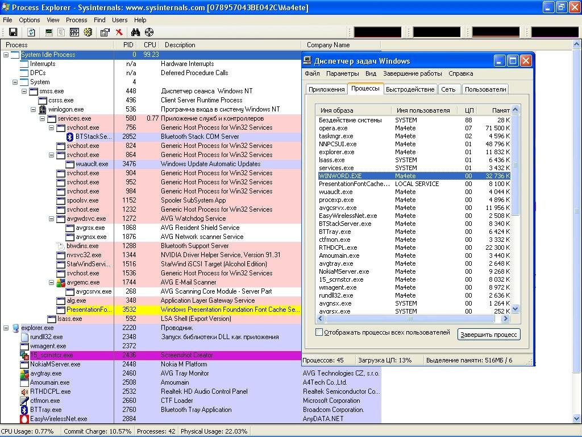
Task: Toggle the Show Lower Pane toolbar icon
Action: [x=74, y=32]
